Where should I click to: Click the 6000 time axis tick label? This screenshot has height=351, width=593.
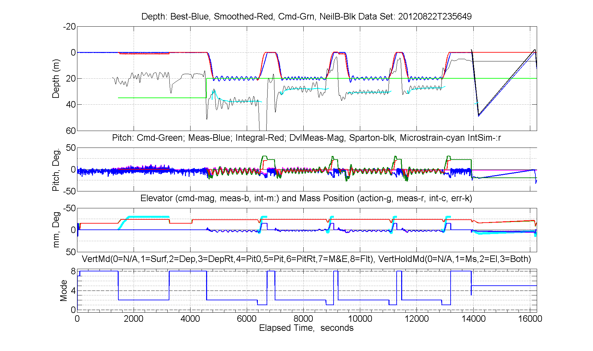(247, 319)
